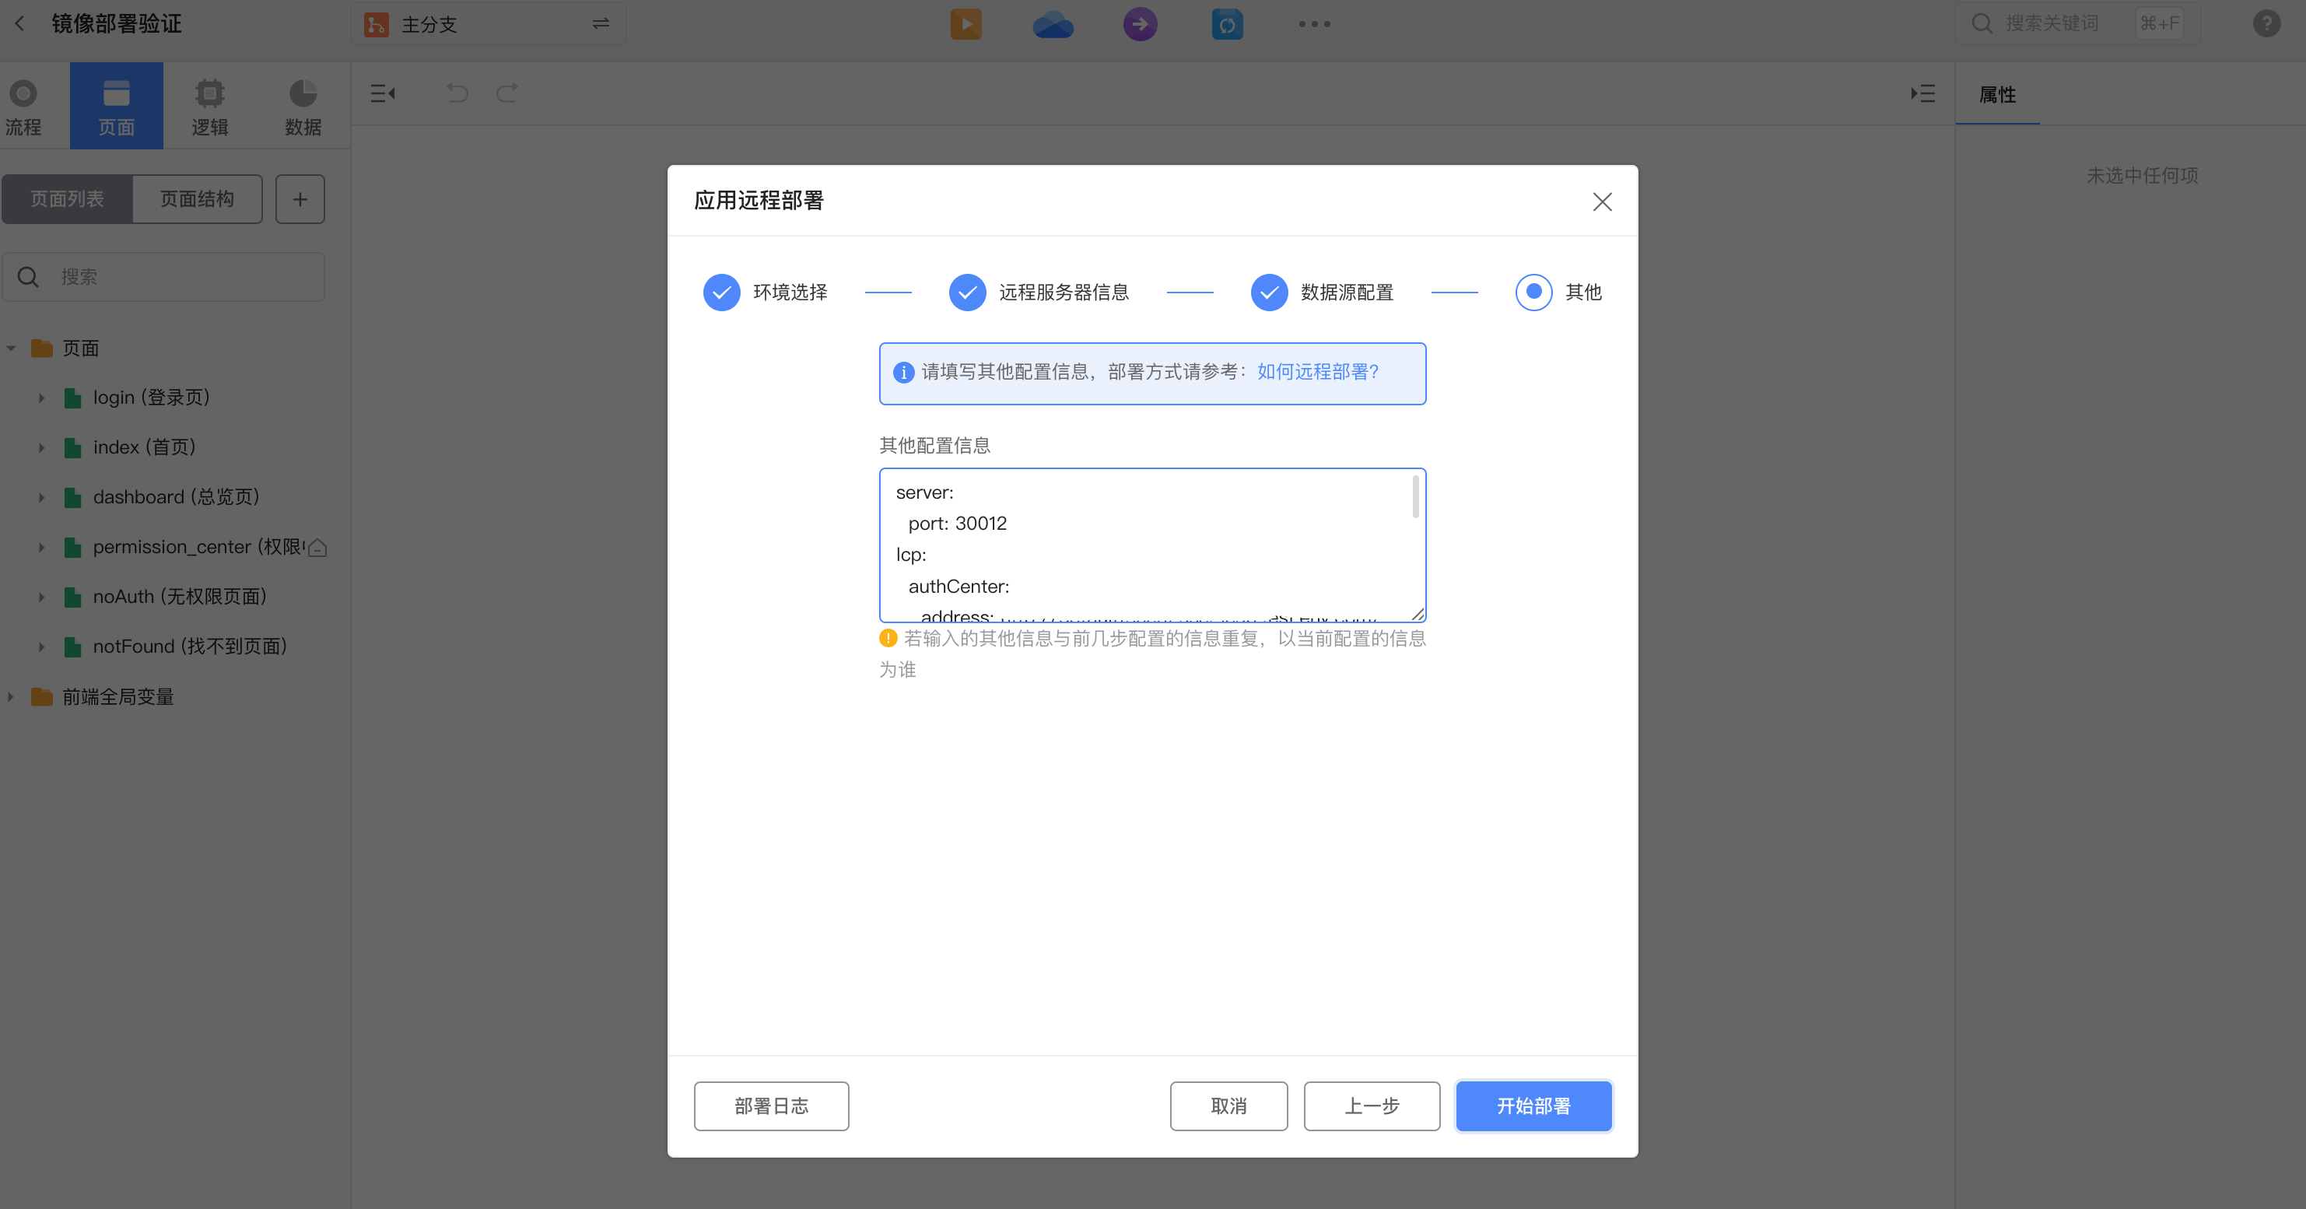Select the login (登录页) page

(150, 398)
